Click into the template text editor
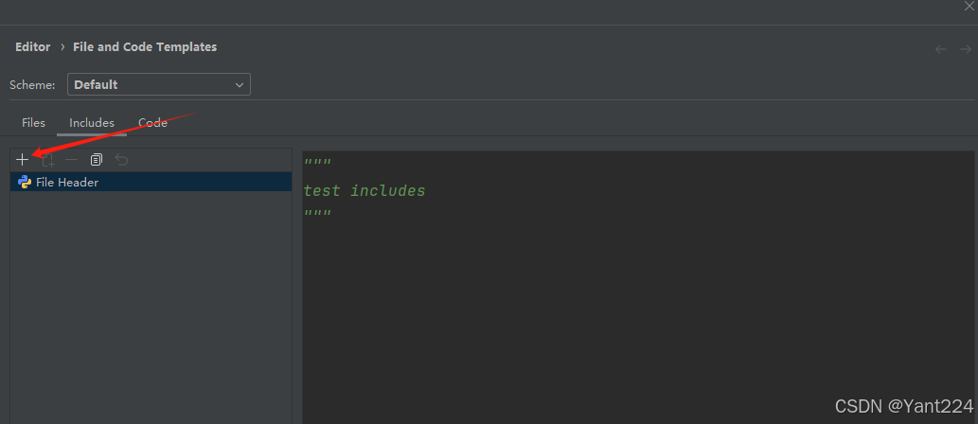Screen dimensions: 978x424 click(x=638, y=287)
